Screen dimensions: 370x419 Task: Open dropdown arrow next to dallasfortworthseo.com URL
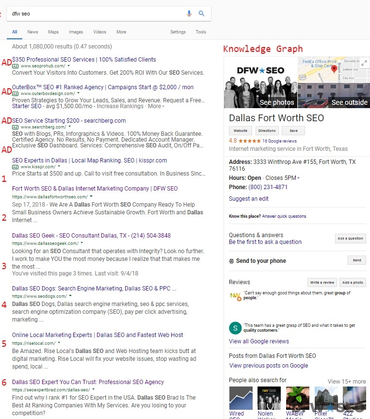[91, 196]
